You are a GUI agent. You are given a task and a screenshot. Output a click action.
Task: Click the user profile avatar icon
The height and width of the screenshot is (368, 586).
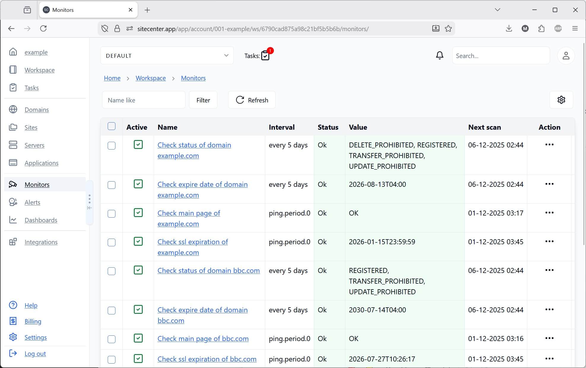pos(566,56)
